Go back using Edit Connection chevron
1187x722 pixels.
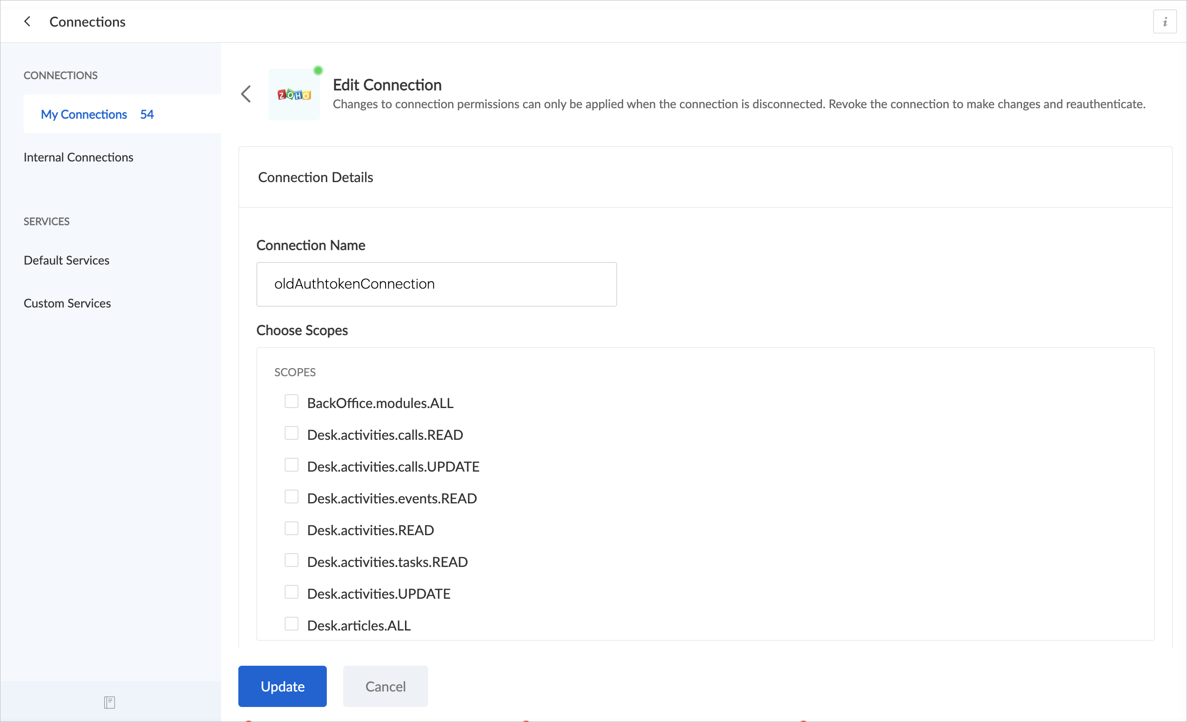coord(246,94)
